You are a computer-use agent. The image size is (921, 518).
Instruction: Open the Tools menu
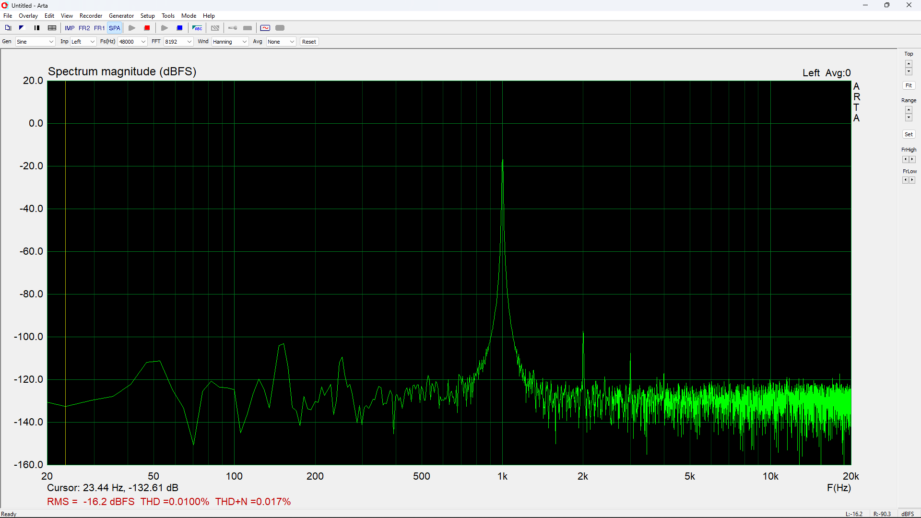click(x=168, y=16)
